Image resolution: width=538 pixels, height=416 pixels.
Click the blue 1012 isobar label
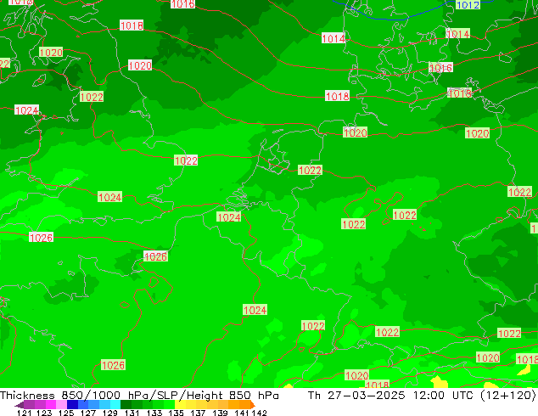(468, 5)
